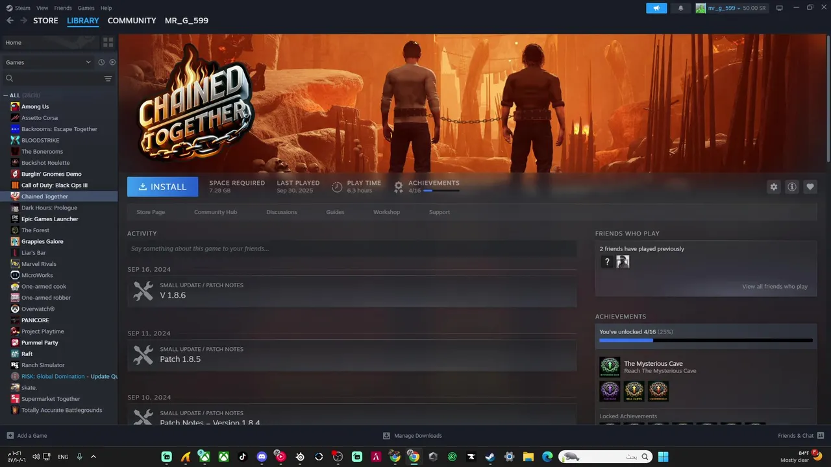831x467 pixels.
Task: Open the notifications bell
Action: coord(680,8)
